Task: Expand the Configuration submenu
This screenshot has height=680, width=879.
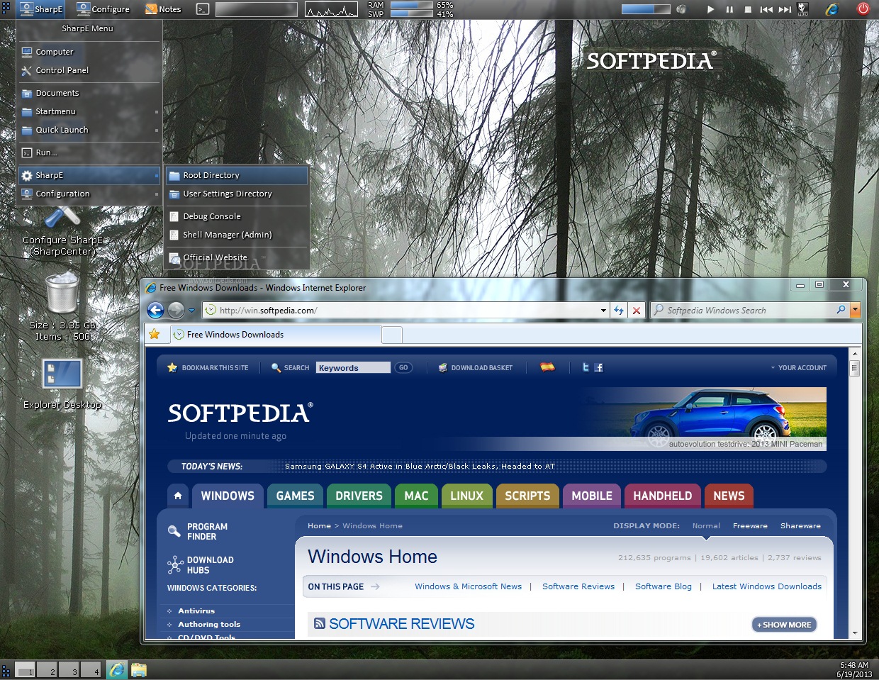Action: tap(89, 194)
